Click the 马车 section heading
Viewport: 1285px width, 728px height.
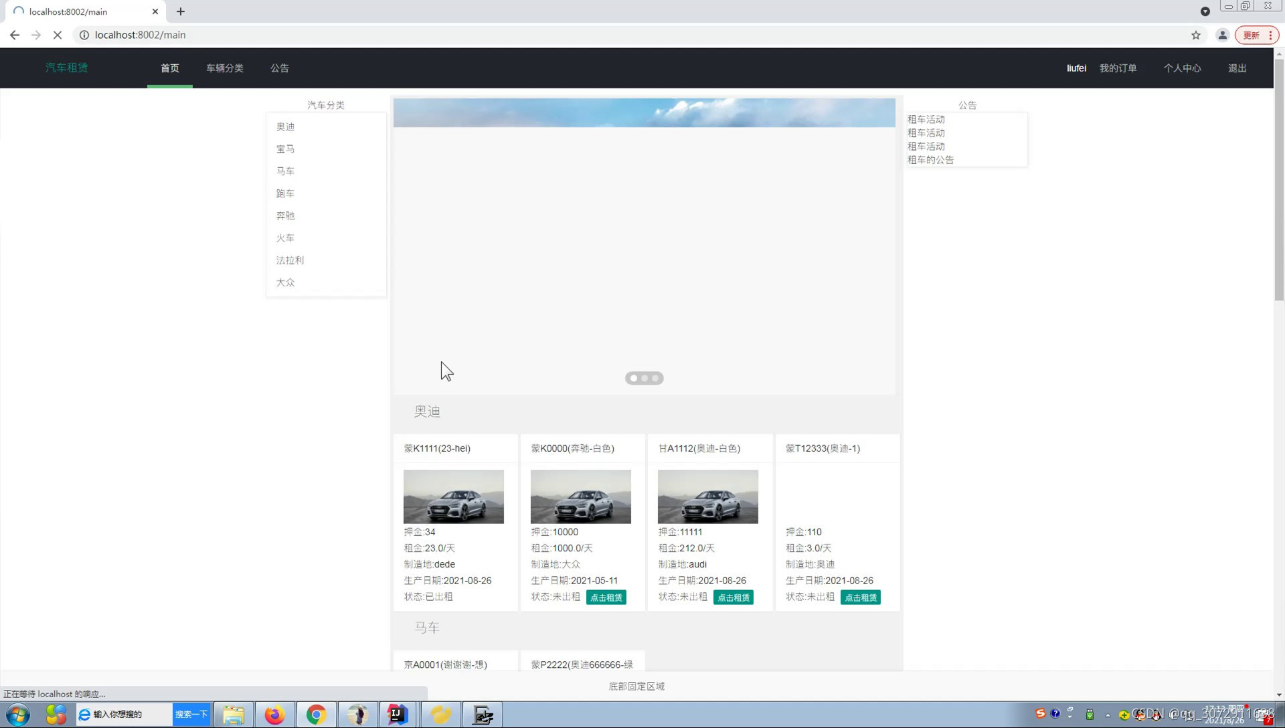[x=427, y=628]
